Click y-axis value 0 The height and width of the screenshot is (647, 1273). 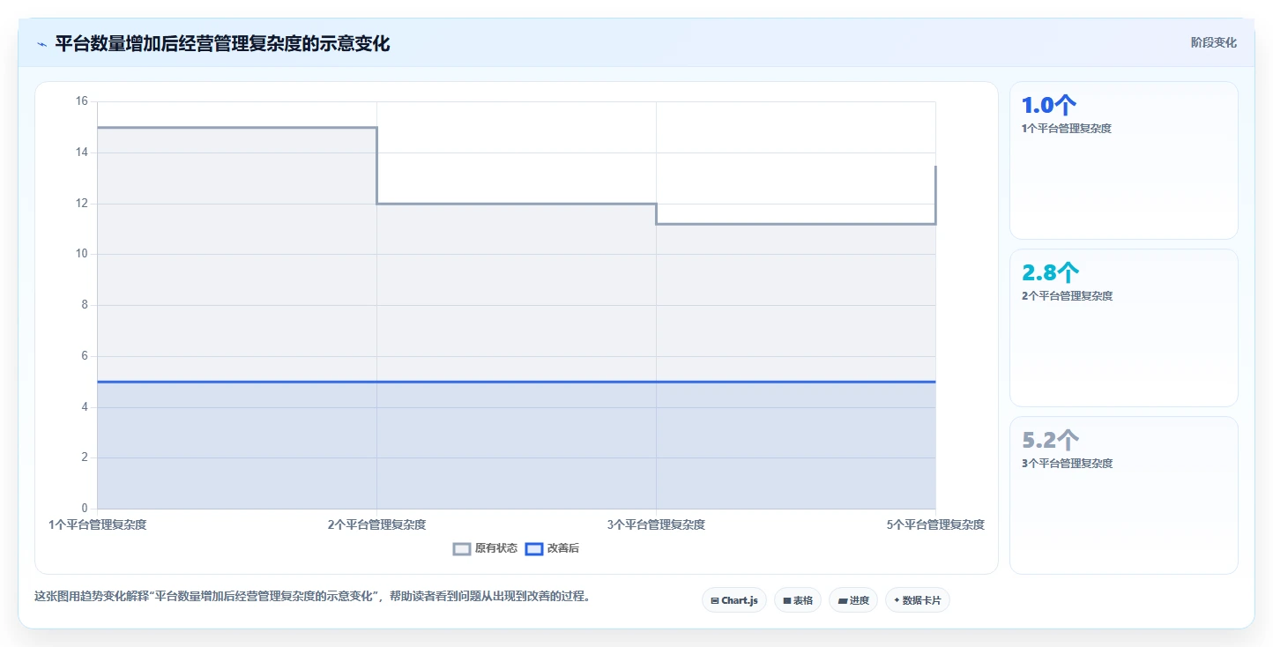tap(85, 509)
